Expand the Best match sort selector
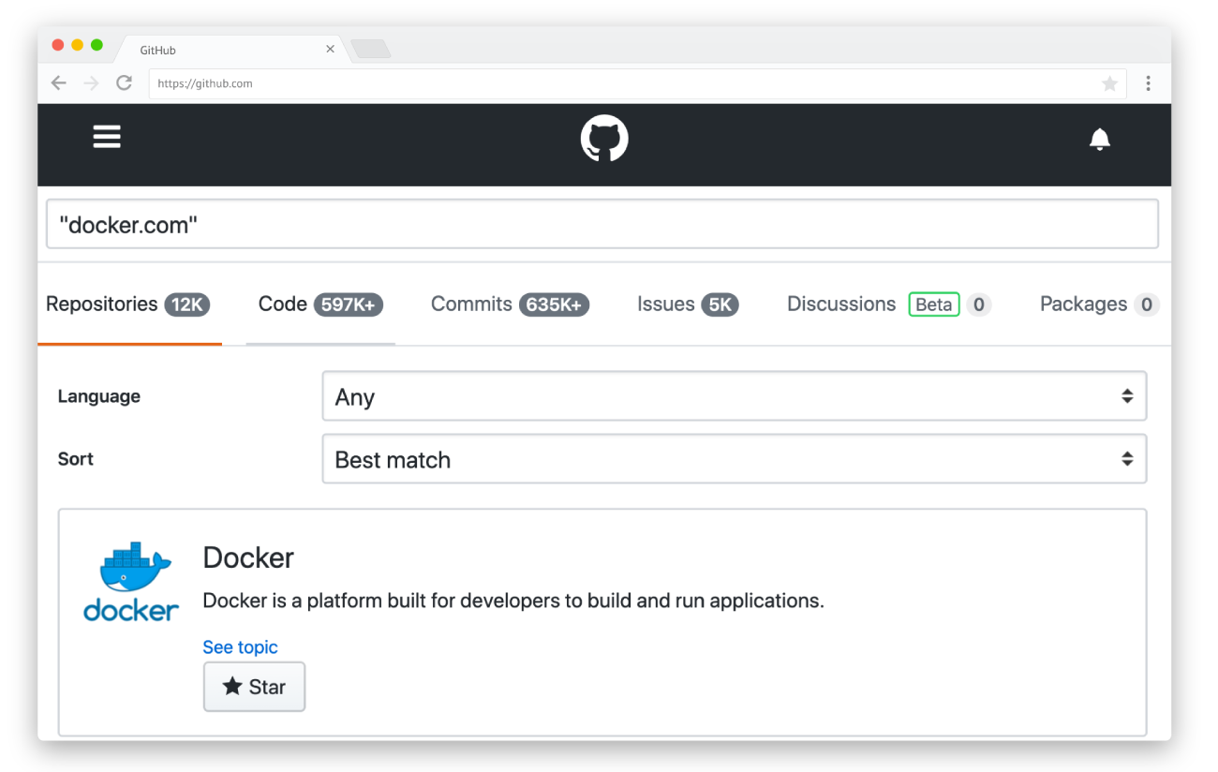The width and height of the screenshot is (1218, 772). point(735,459)
